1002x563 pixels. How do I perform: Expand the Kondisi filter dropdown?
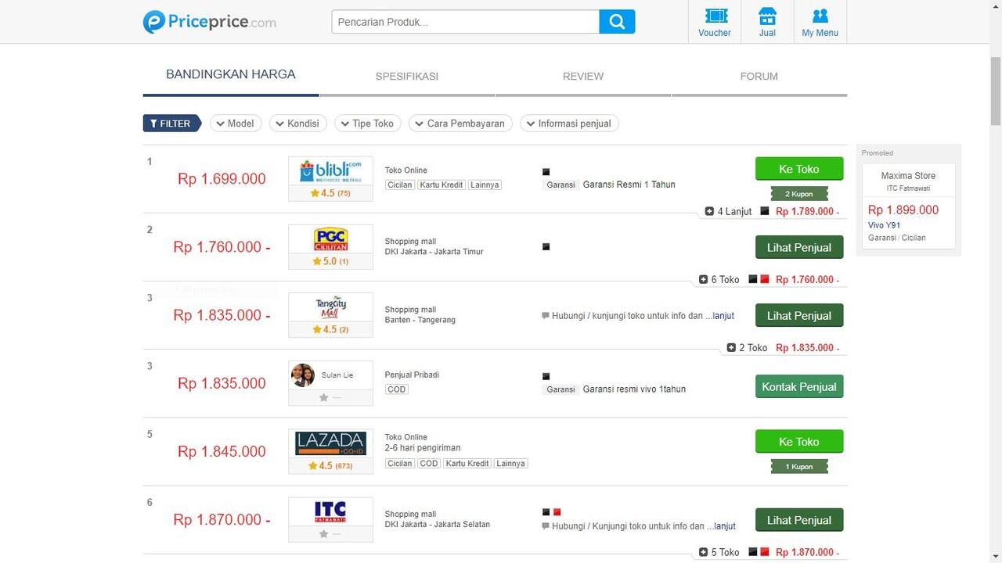pos(298,124)
